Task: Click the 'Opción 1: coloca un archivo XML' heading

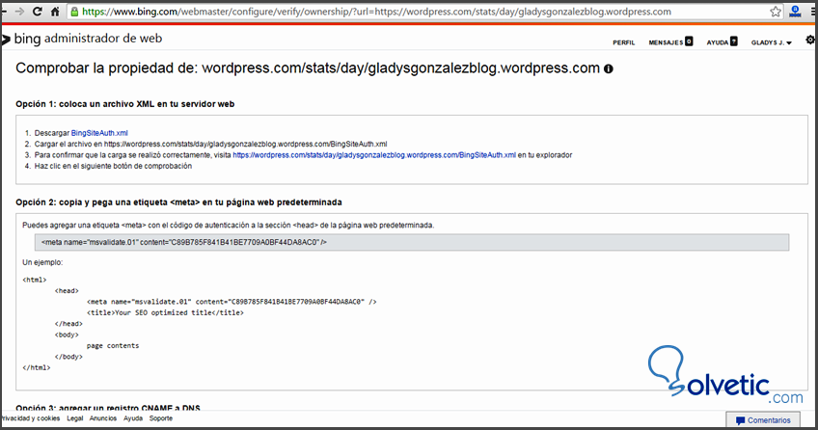Action: click(x=124, y=104)
